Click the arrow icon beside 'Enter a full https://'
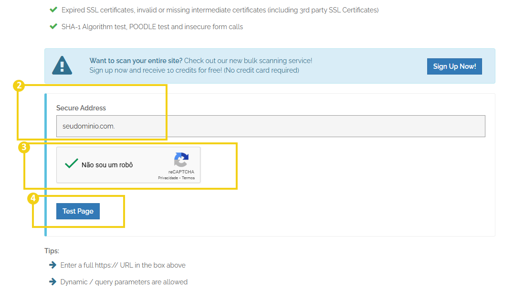This screenshot has height=292, width=525. pos(52,265)
